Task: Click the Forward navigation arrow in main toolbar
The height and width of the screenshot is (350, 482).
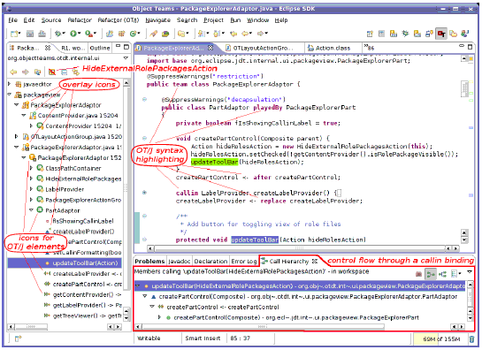Action: (x=261, y=34)
